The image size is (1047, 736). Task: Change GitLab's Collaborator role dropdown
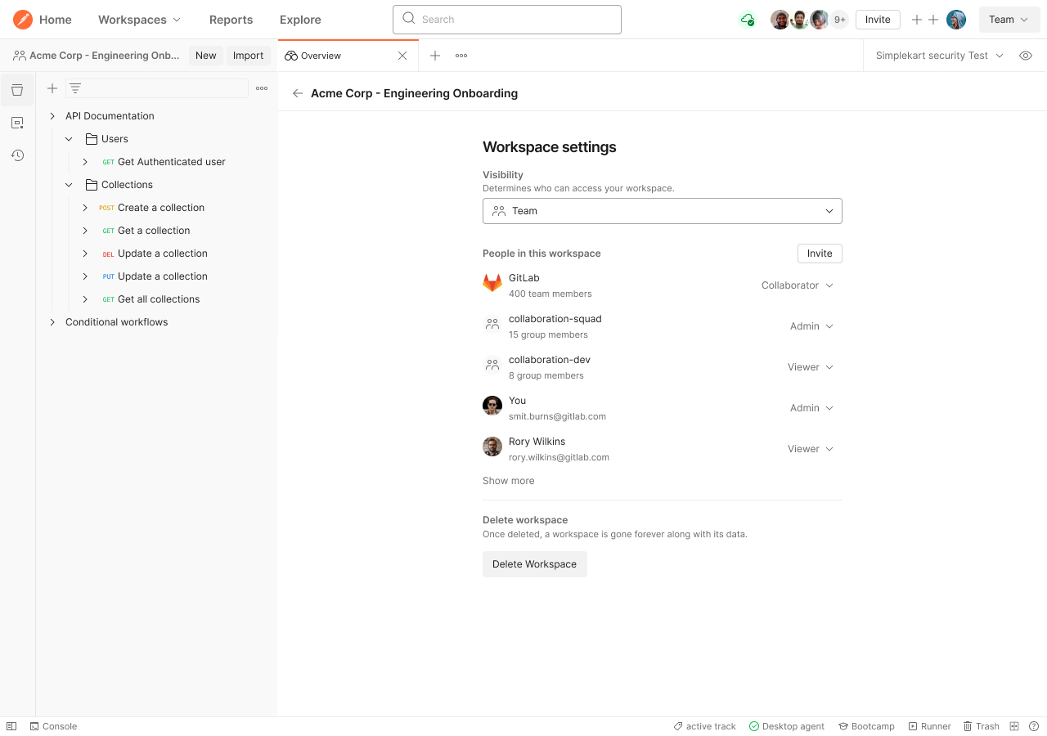[x=797, y=285]
